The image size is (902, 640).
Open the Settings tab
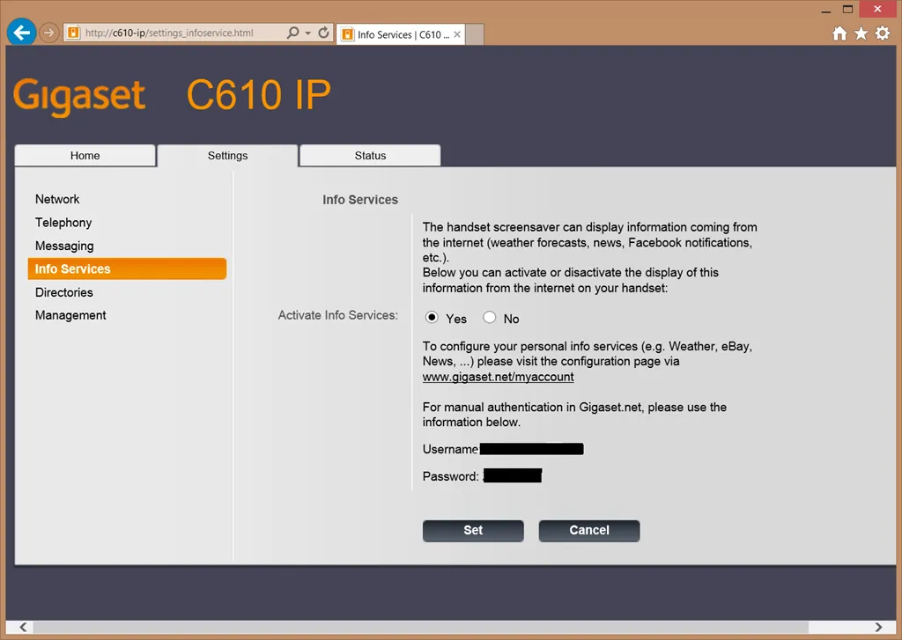pos(227,156)
